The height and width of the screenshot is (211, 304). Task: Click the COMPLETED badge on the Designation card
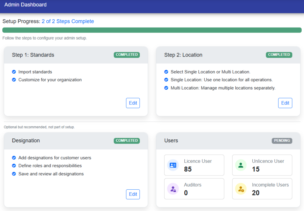[x=127, y=141]
